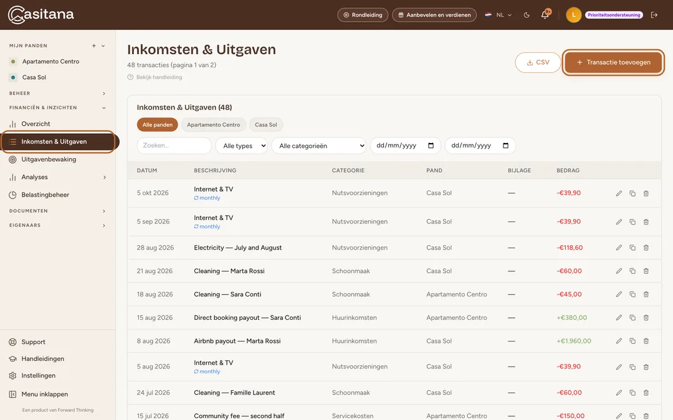Edit the Cleaning — Marta Rossi transaction
Viewport: 673px width, 420px height.
click(619, 271)
